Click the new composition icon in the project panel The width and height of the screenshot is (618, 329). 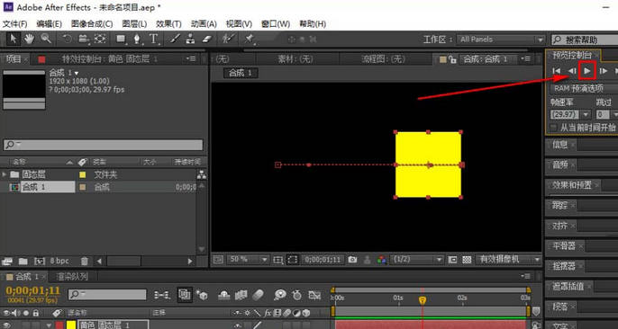(x=40, y=261)
